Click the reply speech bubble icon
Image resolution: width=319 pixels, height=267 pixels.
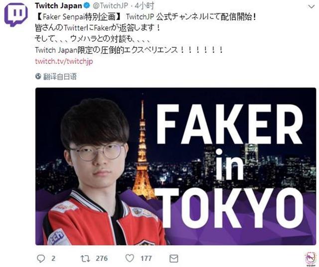[x=41, y=259]
